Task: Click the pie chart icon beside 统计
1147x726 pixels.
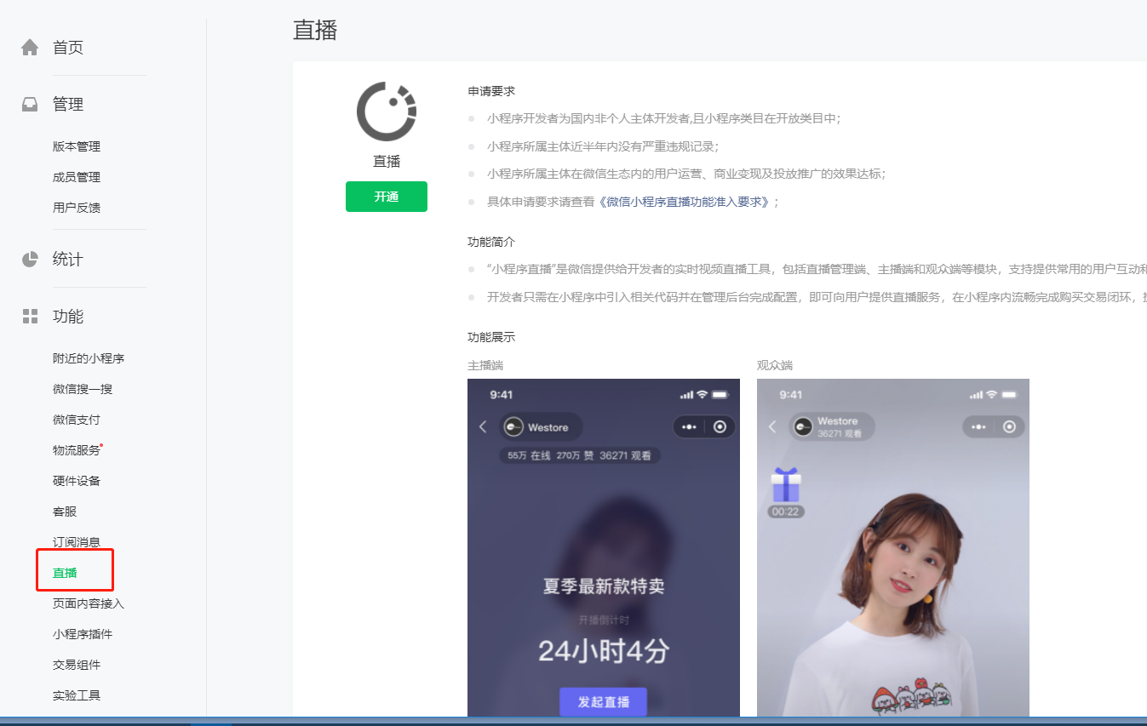Action: point(30,260)
